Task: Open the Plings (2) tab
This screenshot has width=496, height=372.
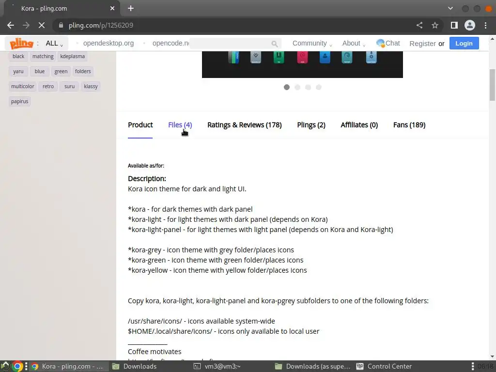Action: (x=311, y=125)
